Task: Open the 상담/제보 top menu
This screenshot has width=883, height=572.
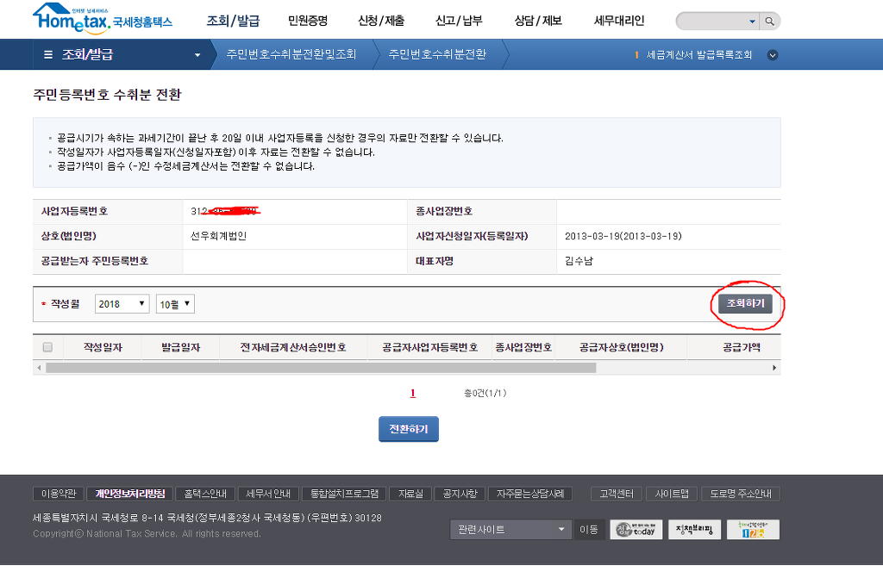Action: point(538,21)
